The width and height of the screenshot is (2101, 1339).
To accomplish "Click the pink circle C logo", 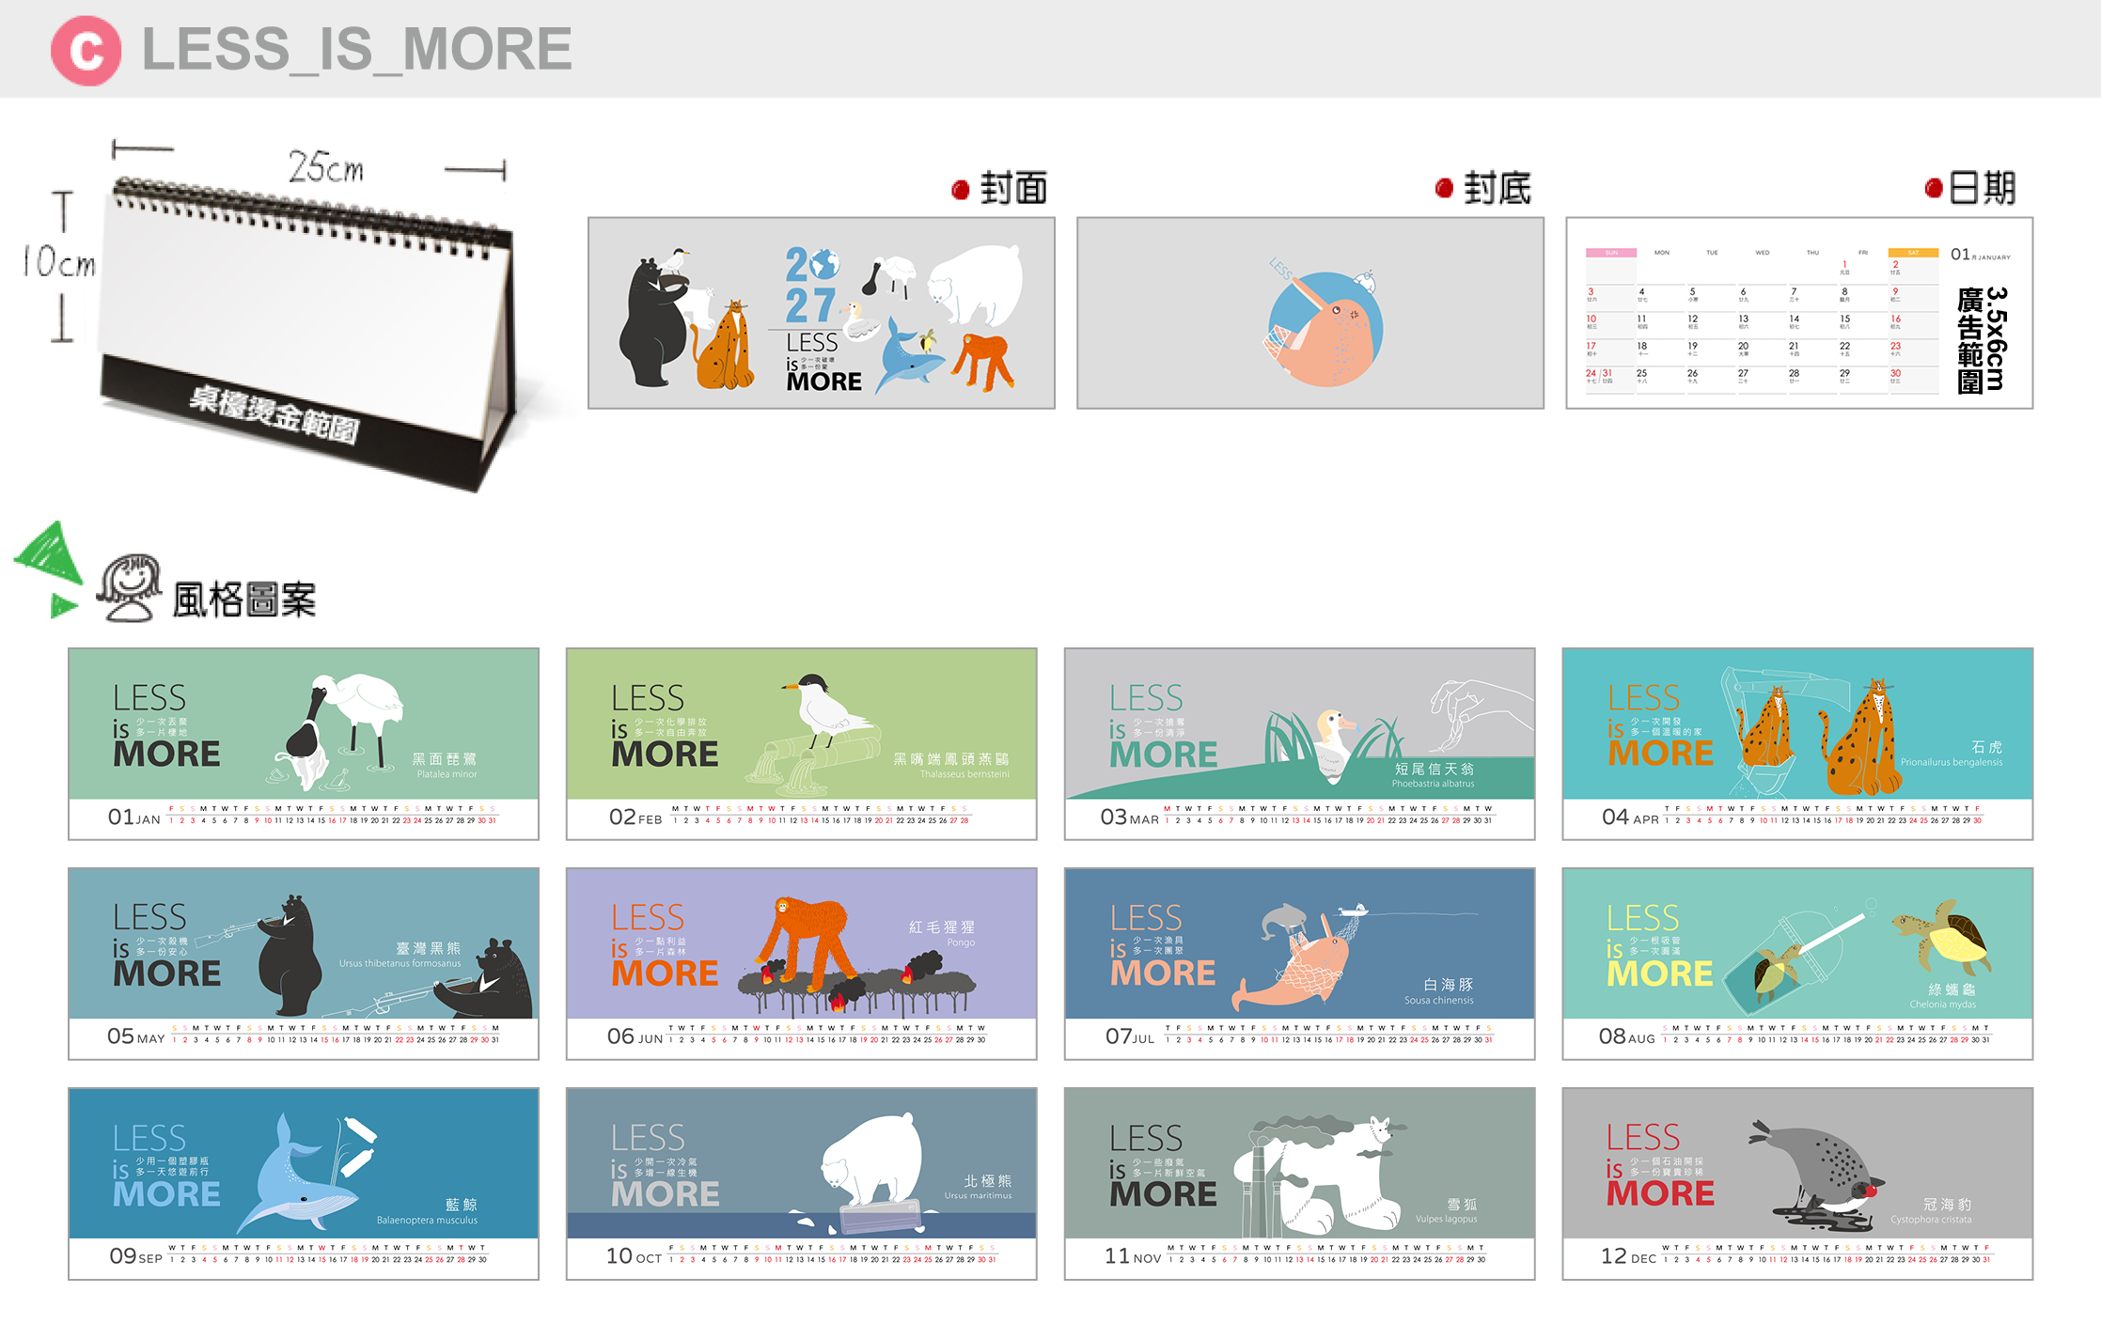I will pyautogui.click(x=86, y=51).
